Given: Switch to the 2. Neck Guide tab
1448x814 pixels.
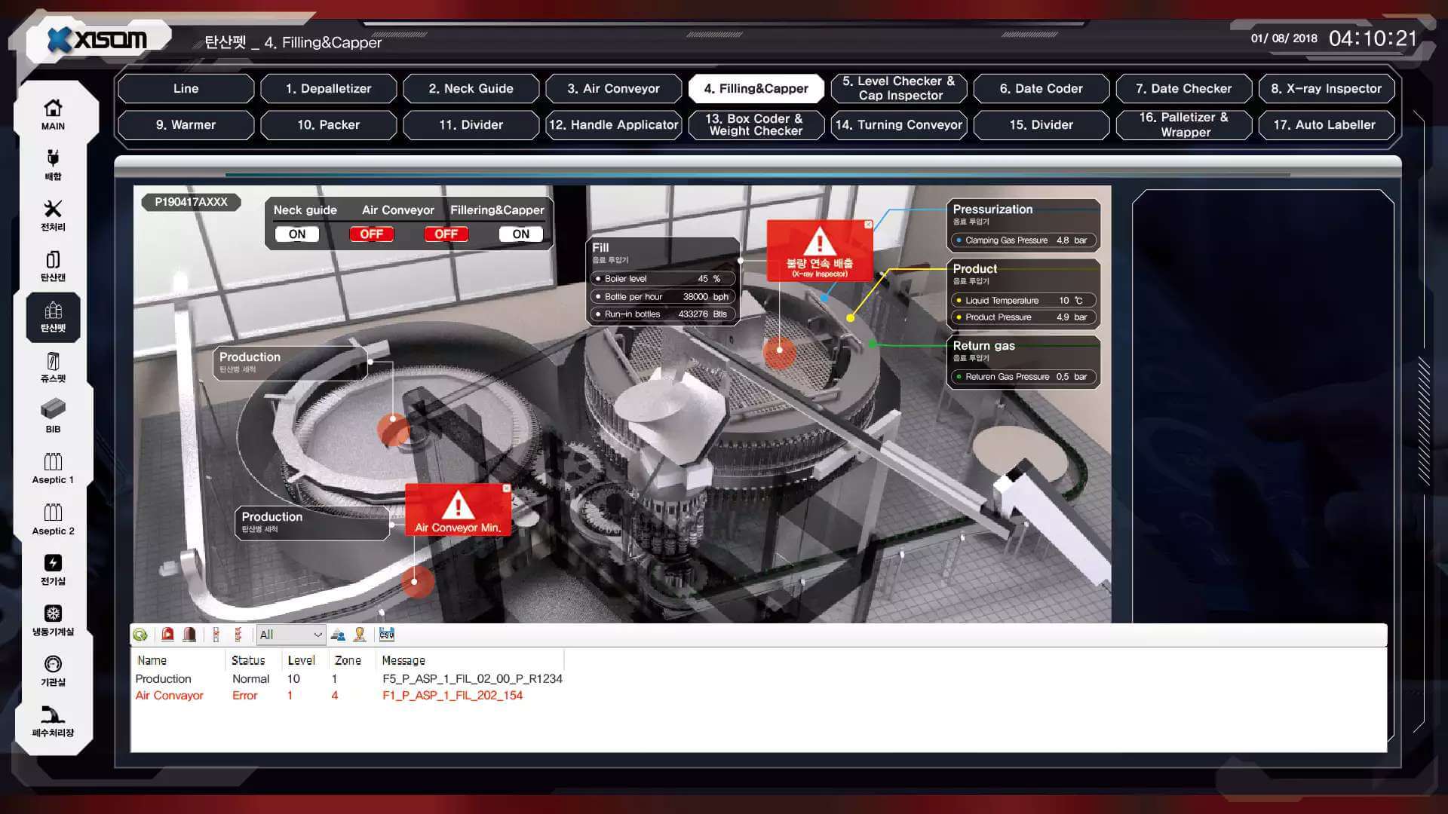Looking at the screenshot, I should [471, 88].
